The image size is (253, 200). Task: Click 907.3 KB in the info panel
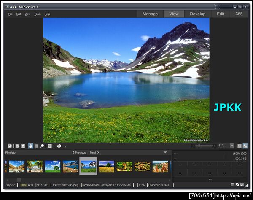pyautogui.click(x=241, y=159)
